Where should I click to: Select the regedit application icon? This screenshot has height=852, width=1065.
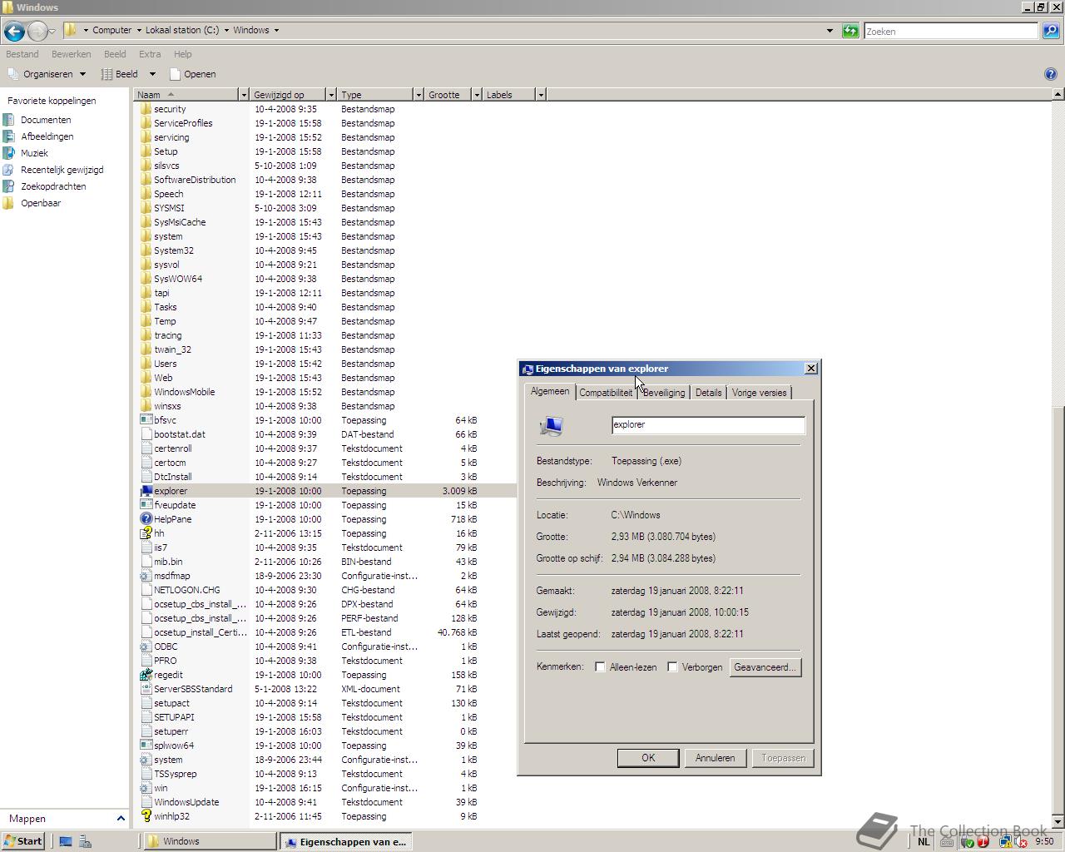point(146,675)
